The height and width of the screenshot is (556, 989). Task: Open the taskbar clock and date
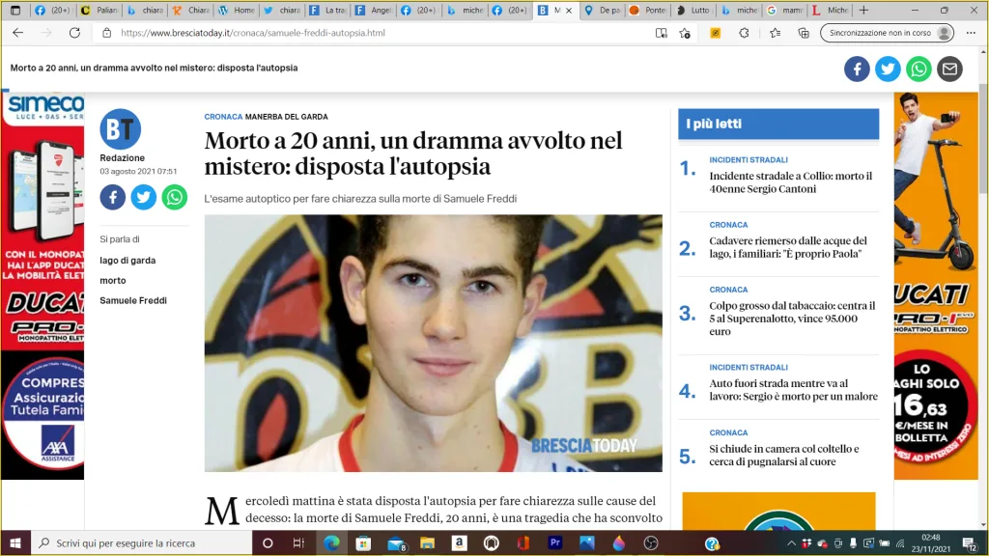pyautogui.click(x=931, y=542)
